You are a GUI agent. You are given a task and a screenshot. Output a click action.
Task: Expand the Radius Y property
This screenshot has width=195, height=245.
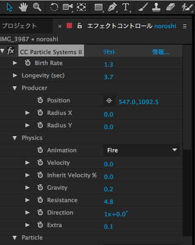[x=27, y=125]
